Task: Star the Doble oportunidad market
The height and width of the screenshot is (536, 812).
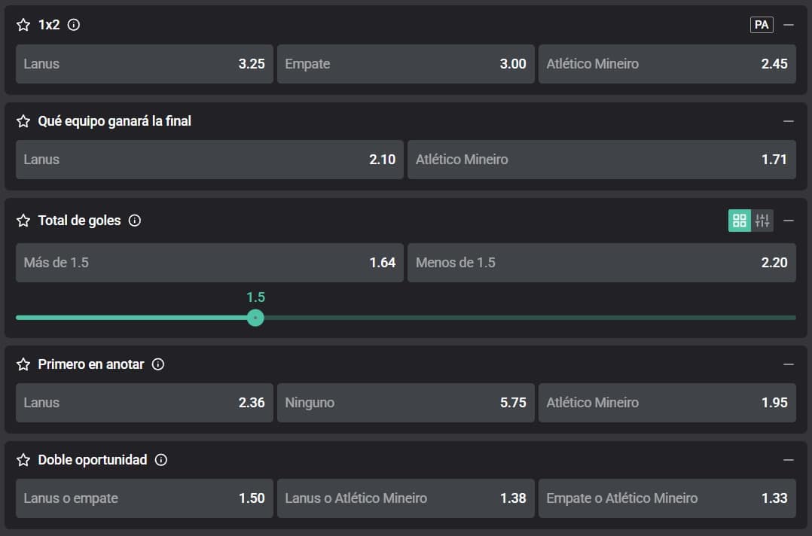Action: point(23,460)
